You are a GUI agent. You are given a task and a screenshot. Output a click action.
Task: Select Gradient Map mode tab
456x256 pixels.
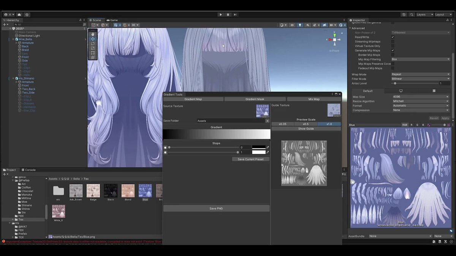tap(193, 99)
